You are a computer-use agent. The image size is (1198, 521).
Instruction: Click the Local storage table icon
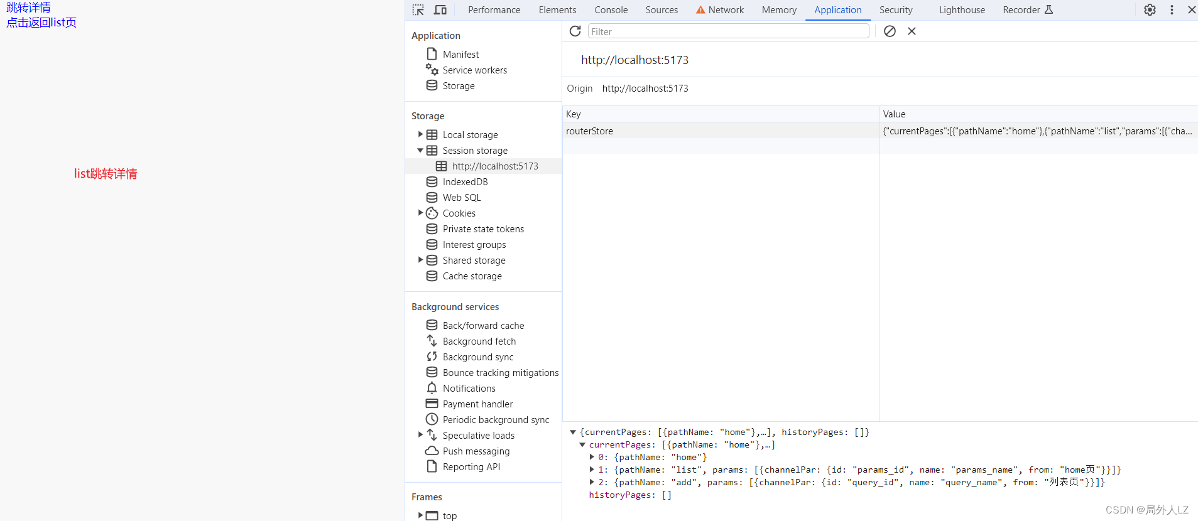[432, 135]
